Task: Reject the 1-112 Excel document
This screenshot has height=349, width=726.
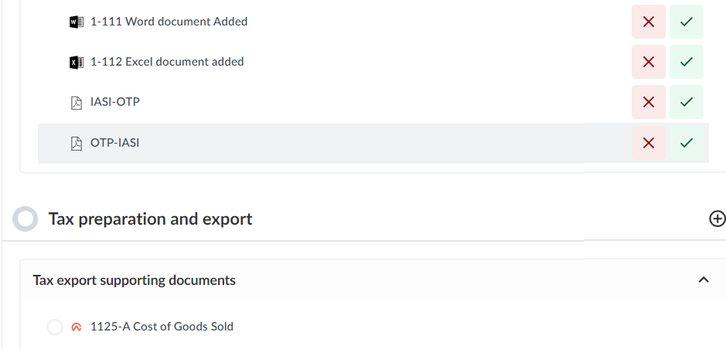Action: pos(649,62)
